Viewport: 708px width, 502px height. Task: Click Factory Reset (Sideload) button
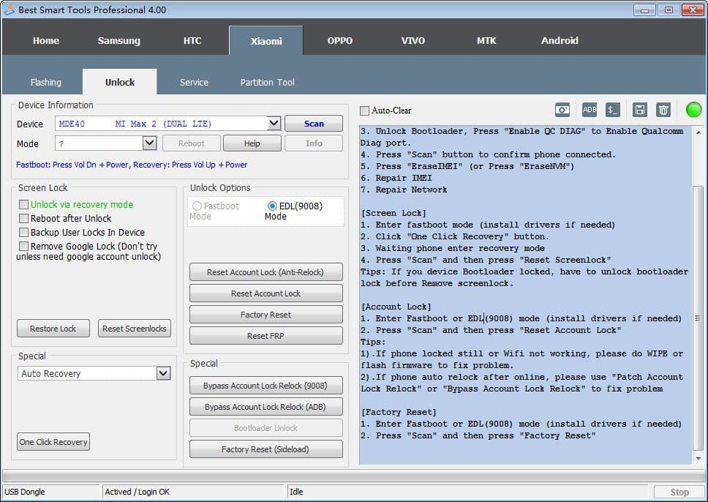pos(266,449)
